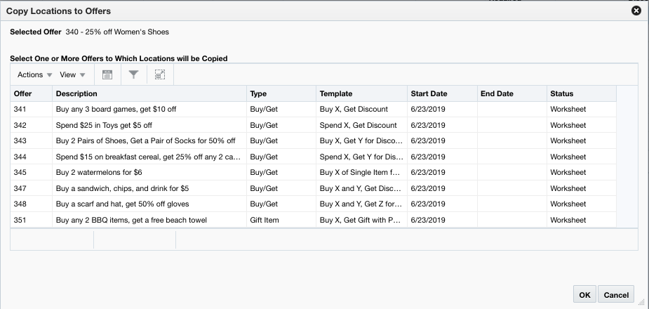The height and width of the screenshot is (309, 649).
Task: Click the Export to Excel icon
Action: 107,74
